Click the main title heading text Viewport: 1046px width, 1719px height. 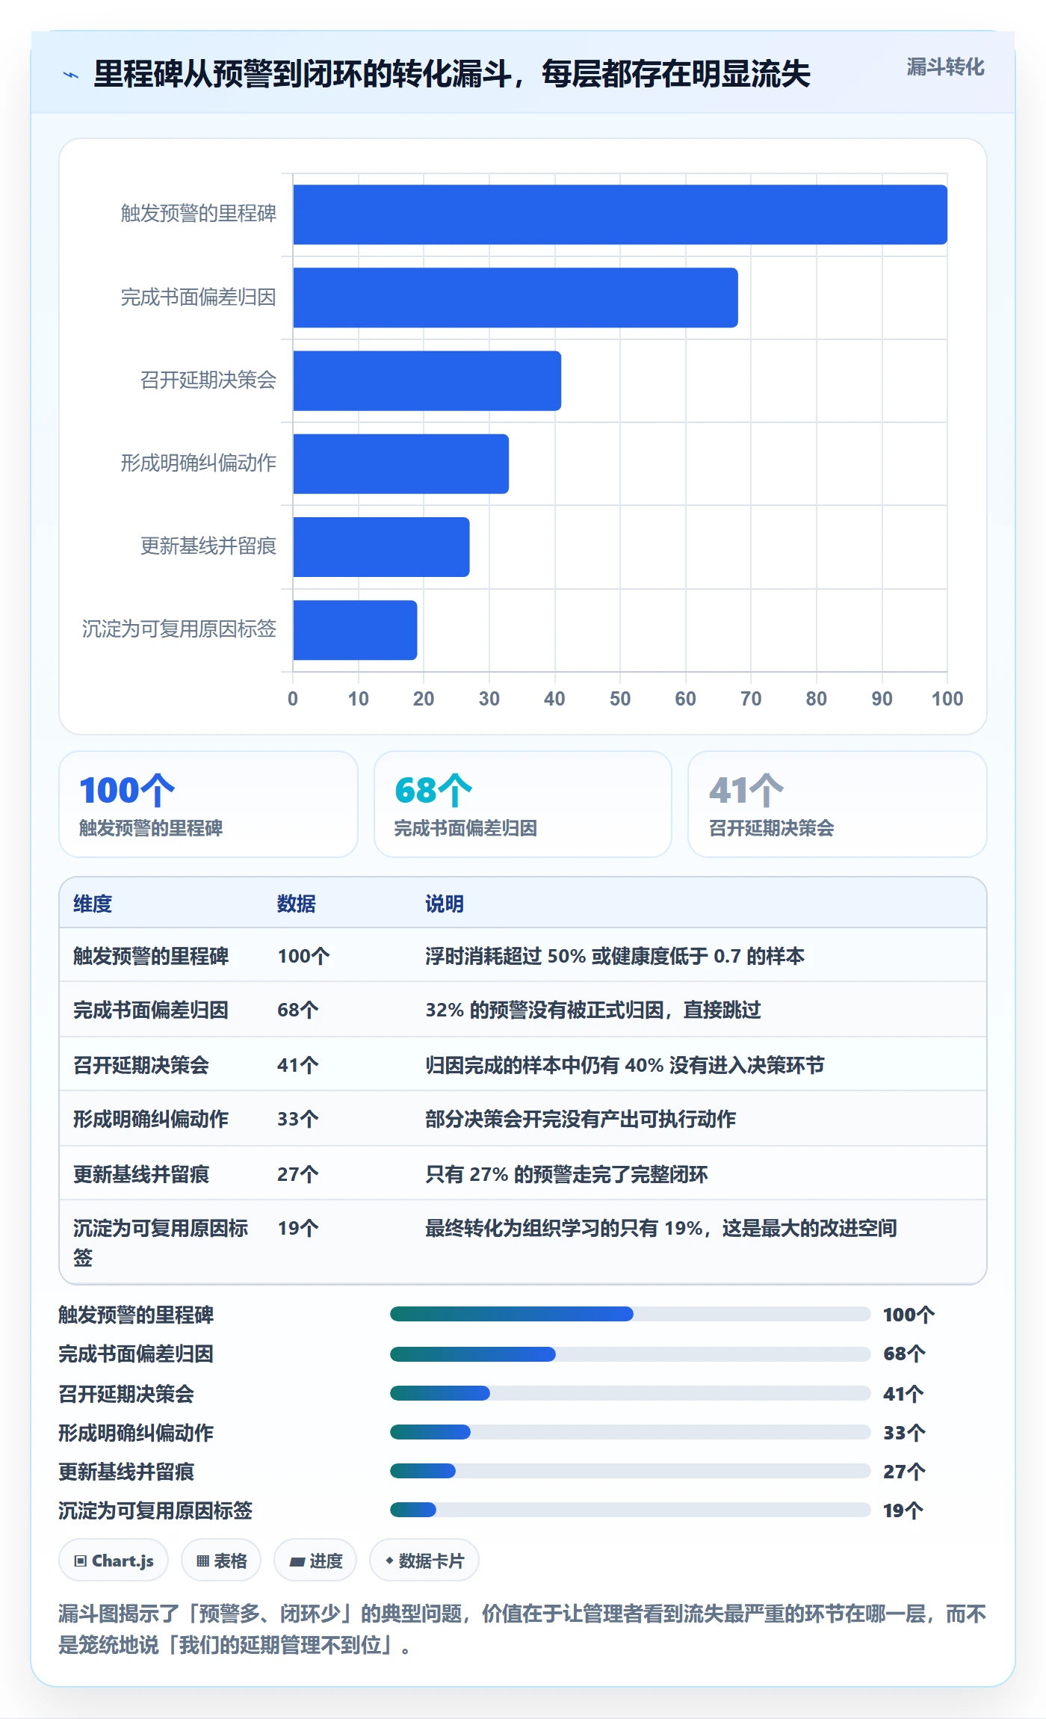451,74
